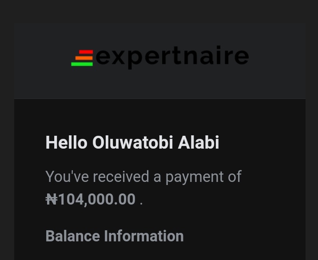
Task: Click the red top bar of logo
Action: [x=85, y=52]
